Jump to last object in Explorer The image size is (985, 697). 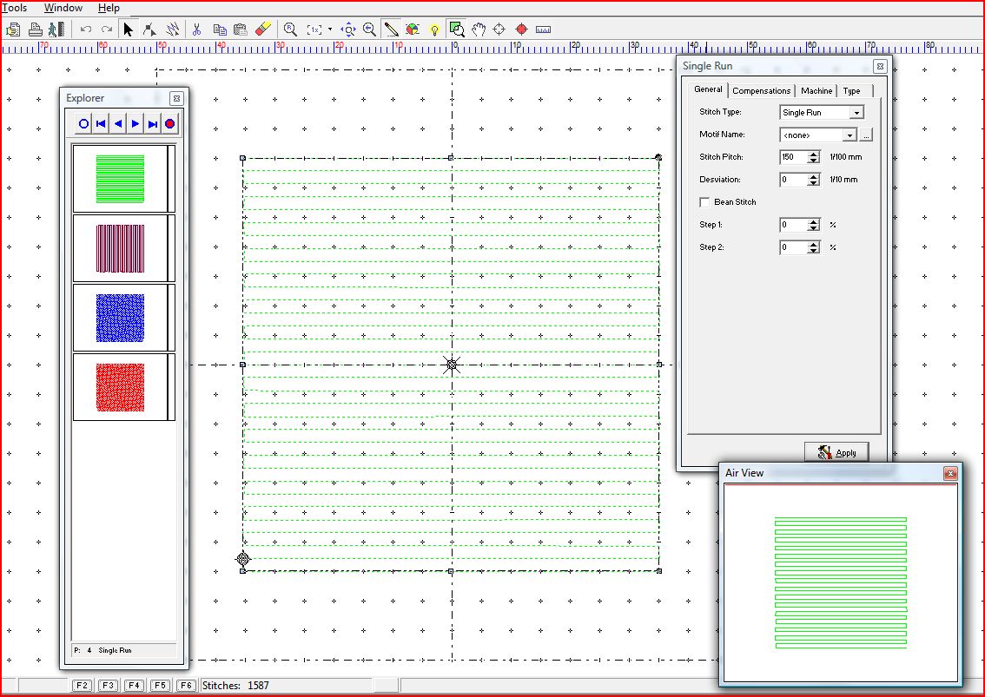point(153,124)
